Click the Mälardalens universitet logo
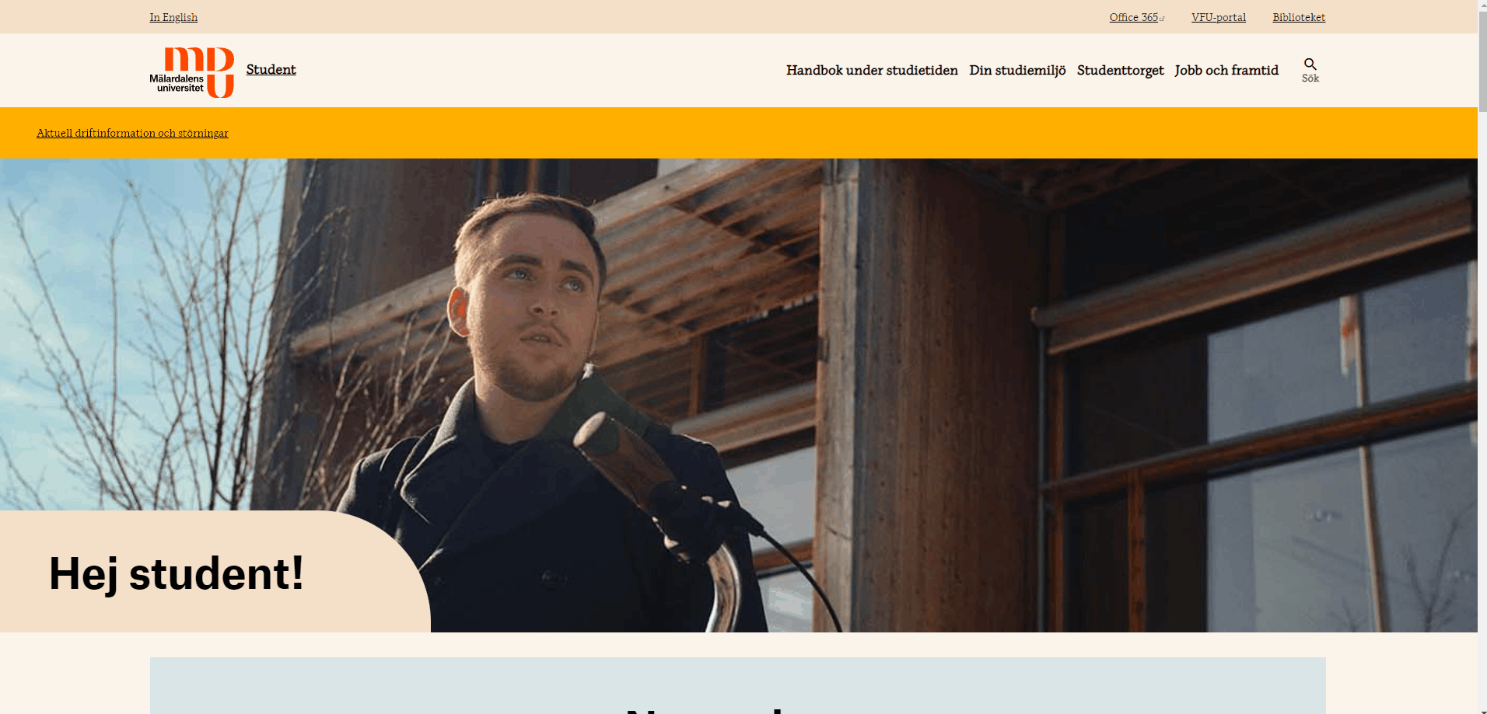Viewport: 1487px width, 714px height. coord(192,72)
